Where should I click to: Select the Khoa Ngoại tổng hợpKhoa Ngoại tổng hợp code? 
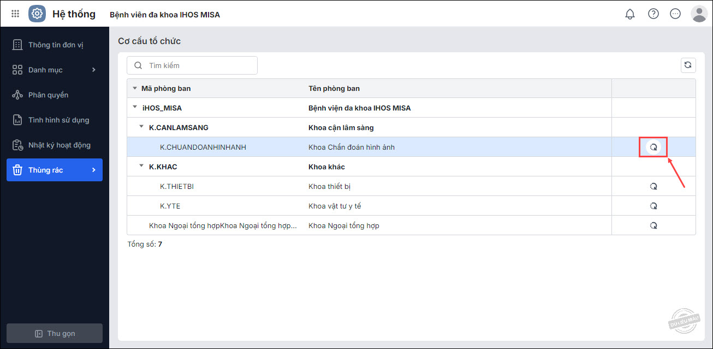click(x=223, y=225)
